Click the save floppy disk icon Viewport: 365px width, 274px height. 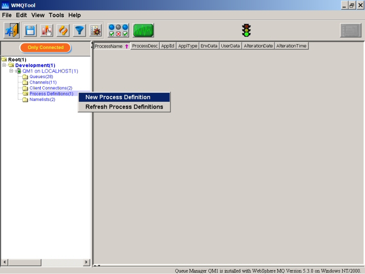(x=30, y=31)
